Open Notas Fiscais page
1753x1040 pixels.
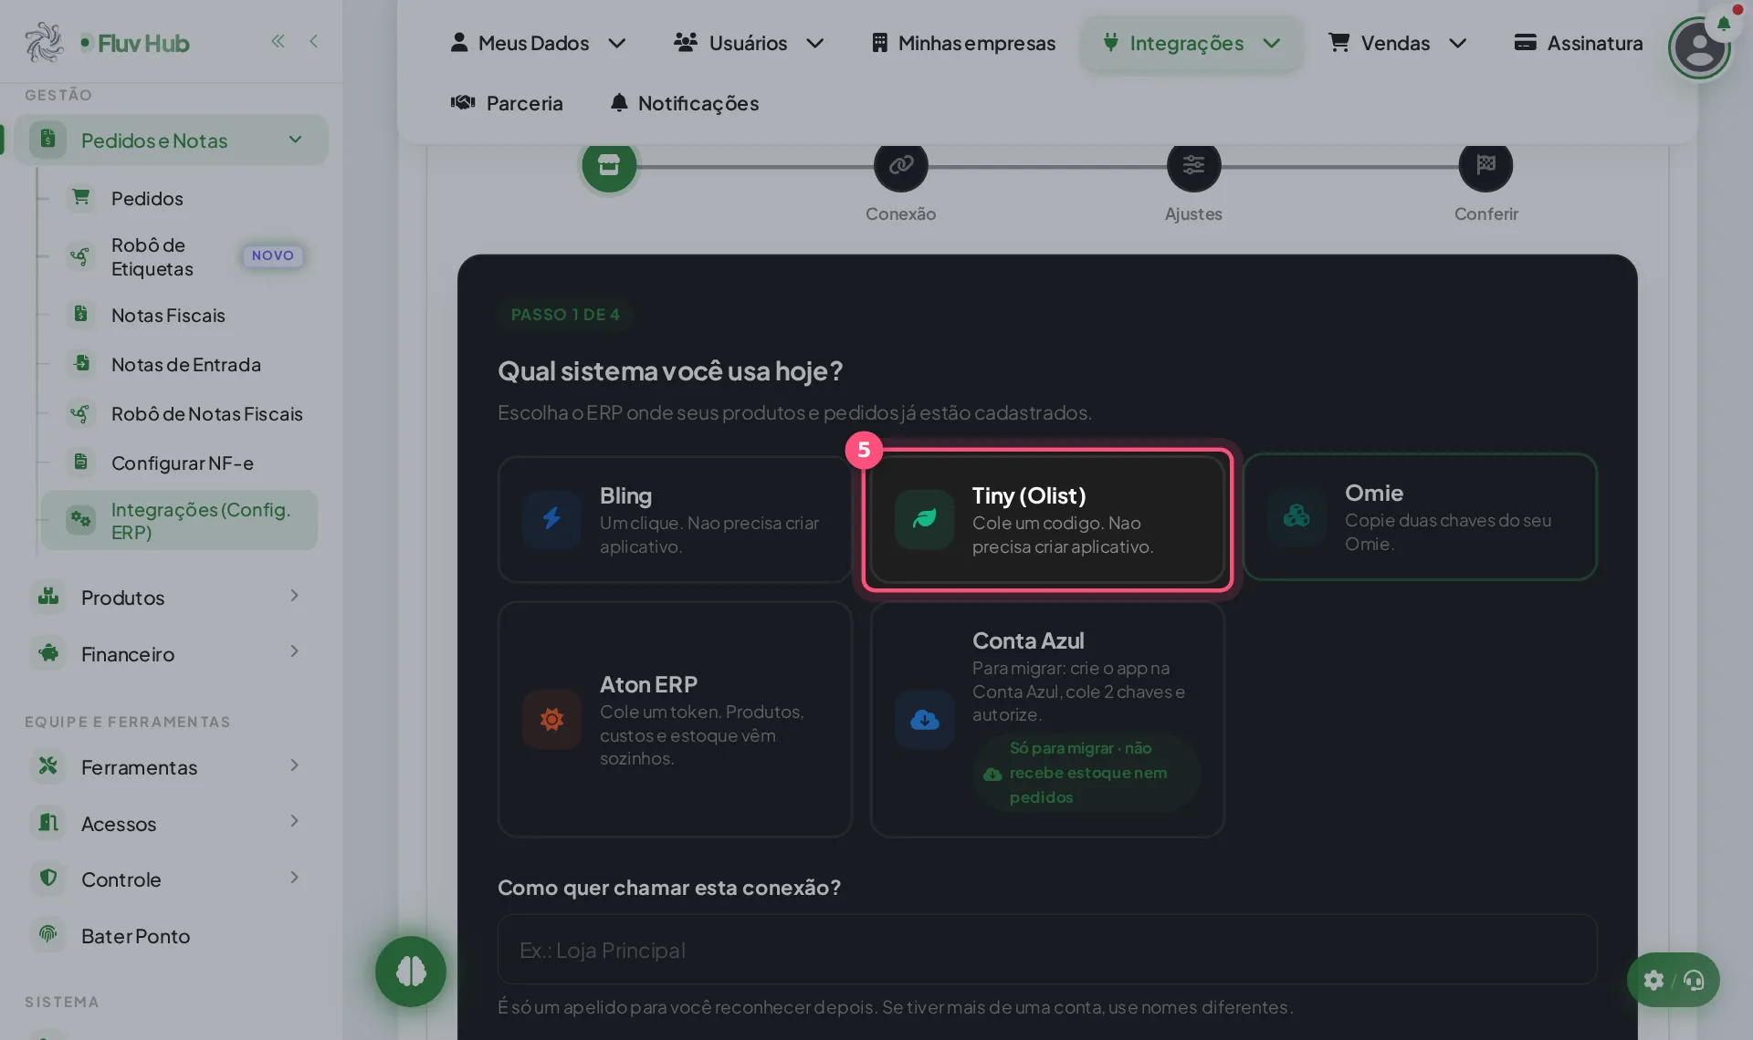click(x=179, y=315)
